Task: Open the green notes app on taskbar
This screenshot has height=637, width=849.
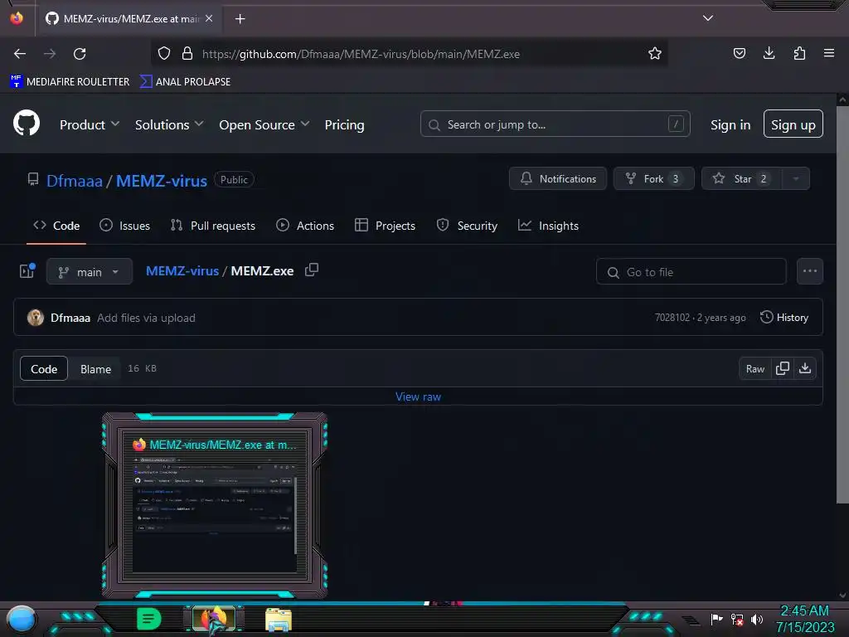Action: pos(148,619)
